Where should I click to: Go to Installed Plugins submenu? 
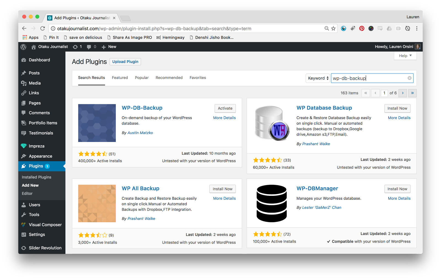tap(36, 177)
